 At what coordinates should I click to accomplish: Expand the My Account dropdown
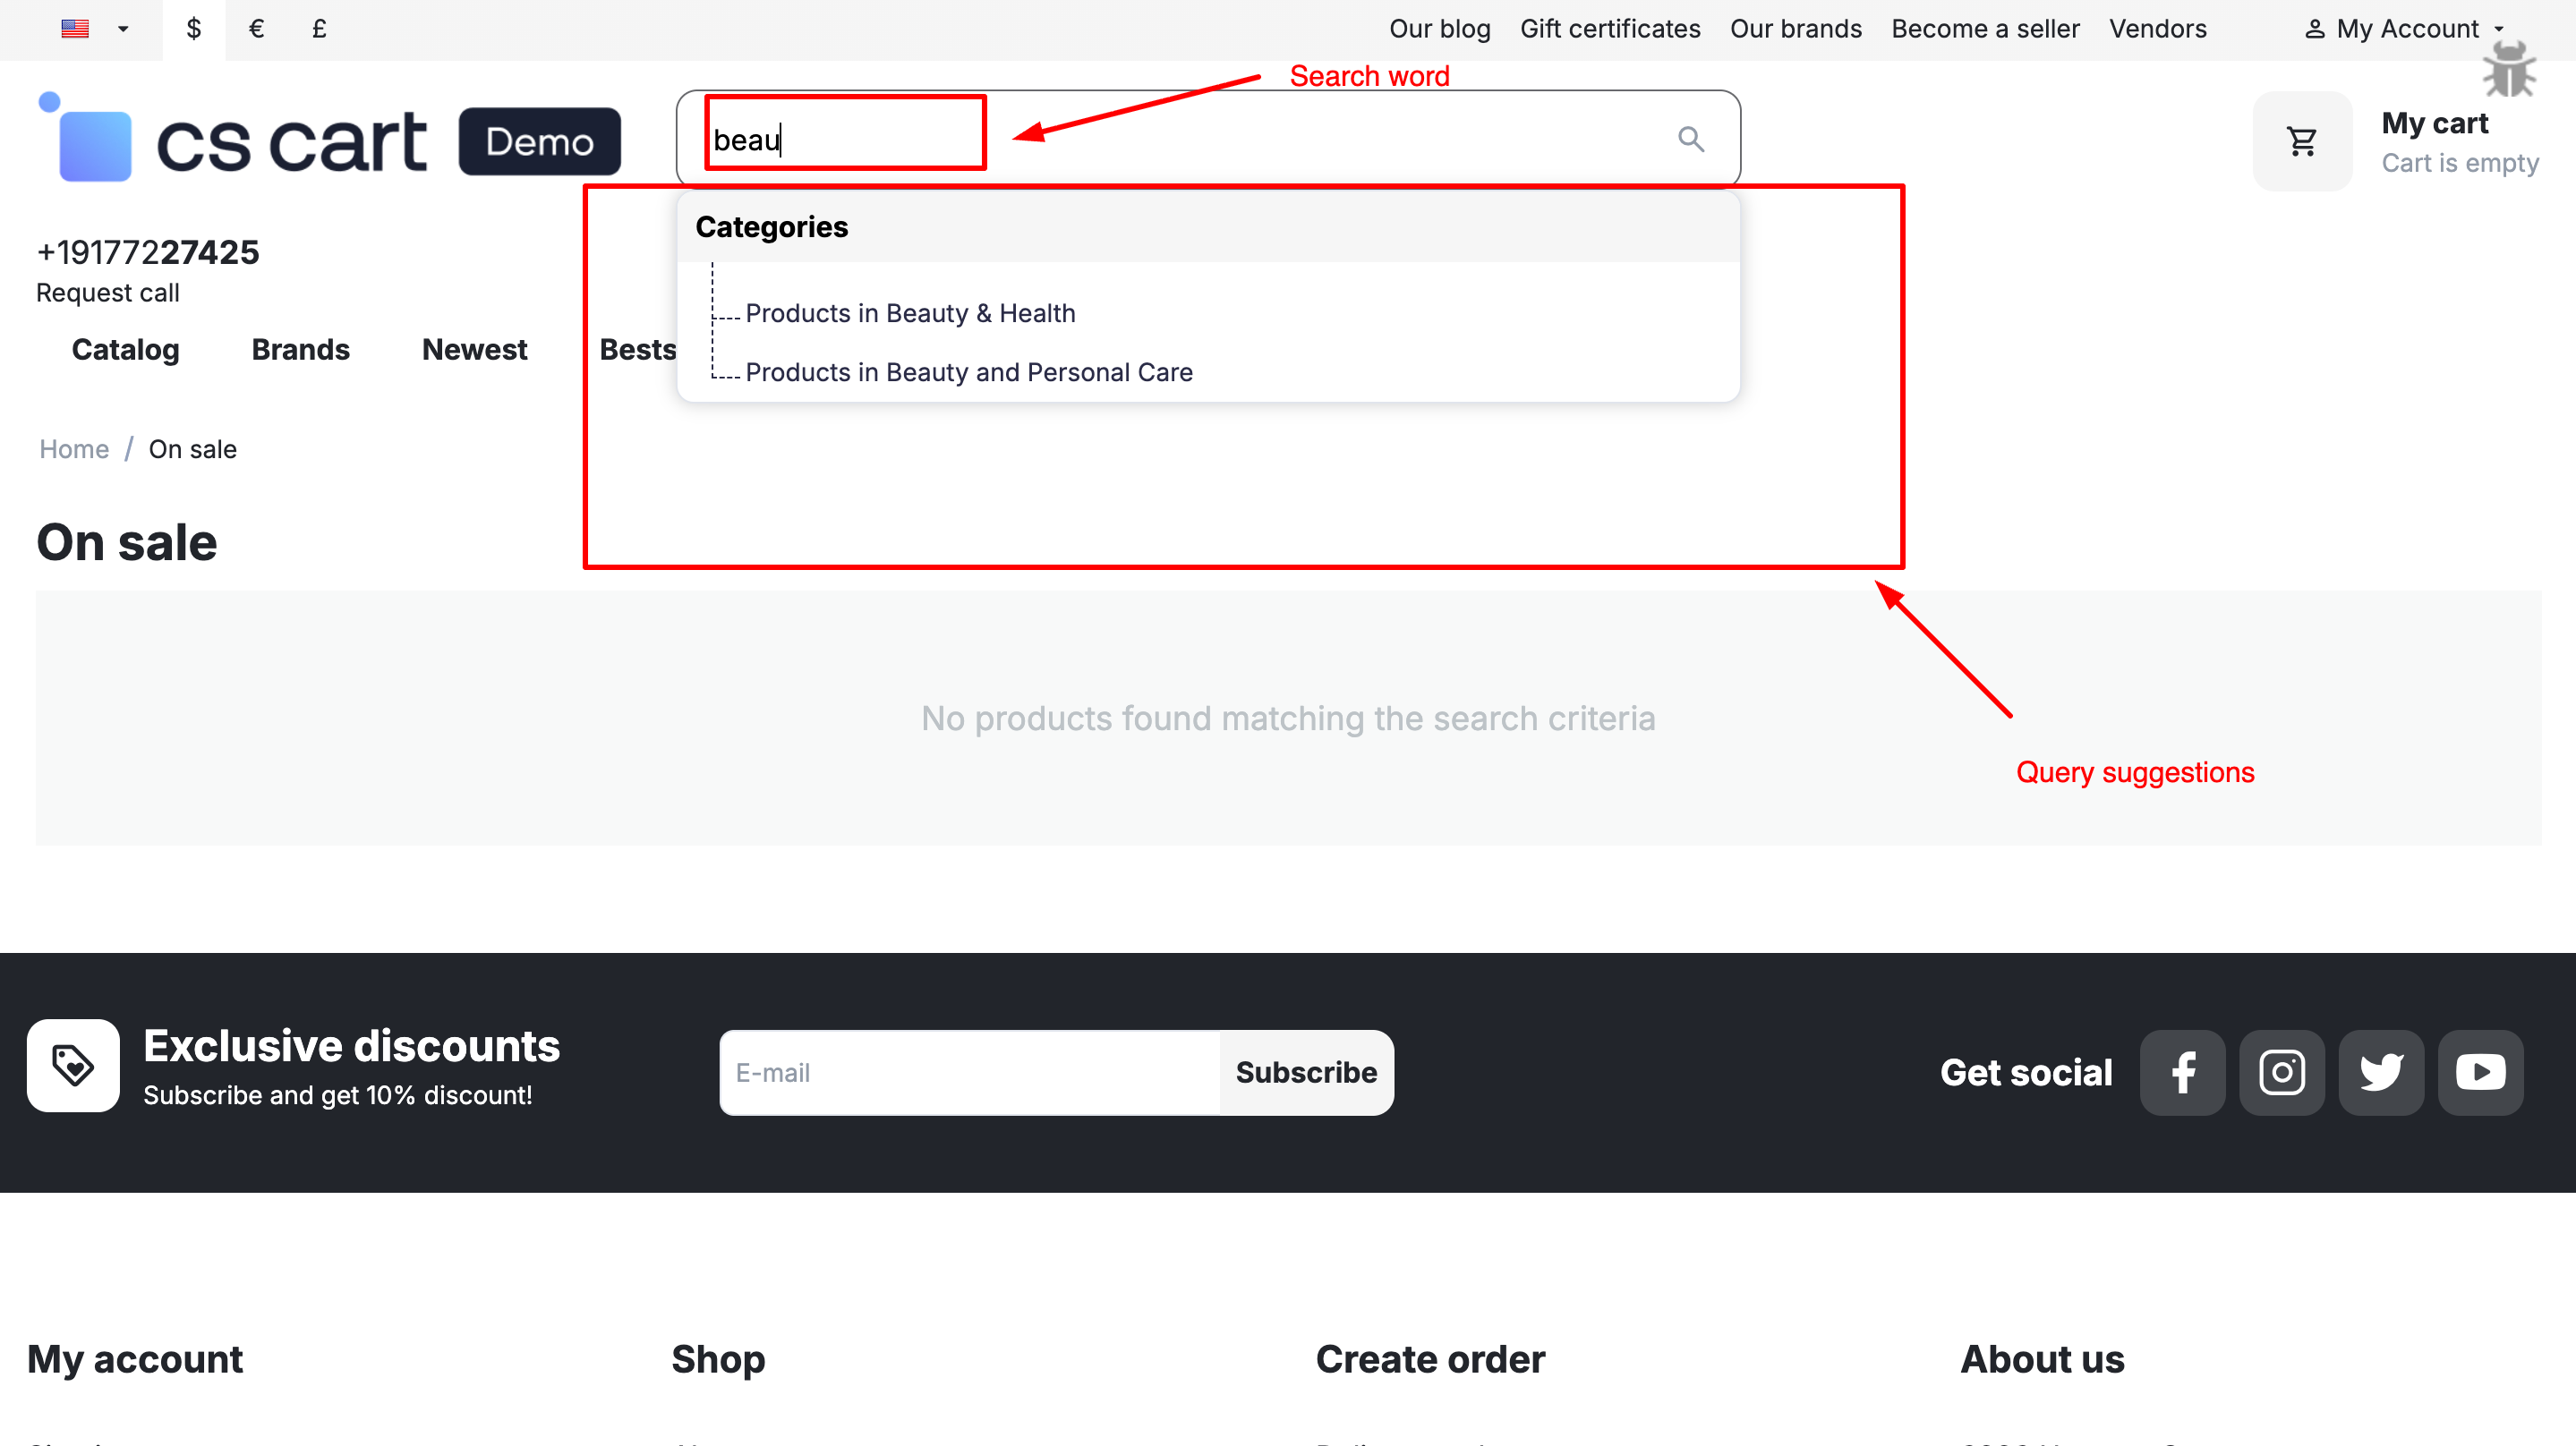2407,29
